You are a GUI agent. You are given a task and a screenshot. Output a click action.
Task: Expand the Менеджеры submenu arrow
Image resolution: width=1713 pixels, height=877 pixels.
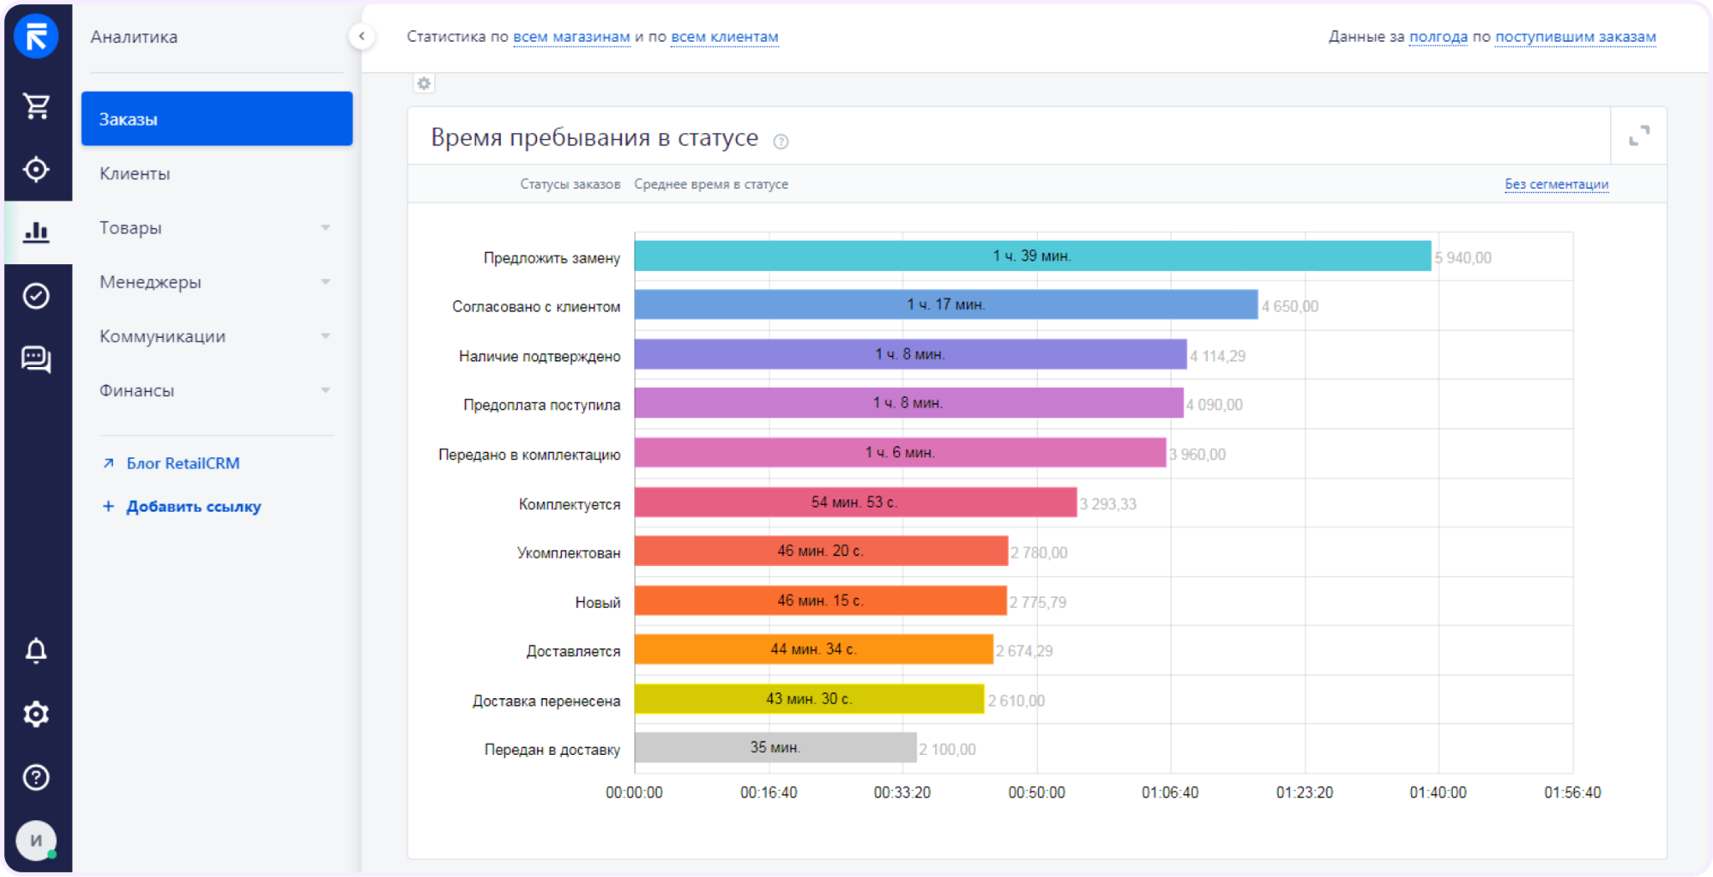(x=325, y=282)
